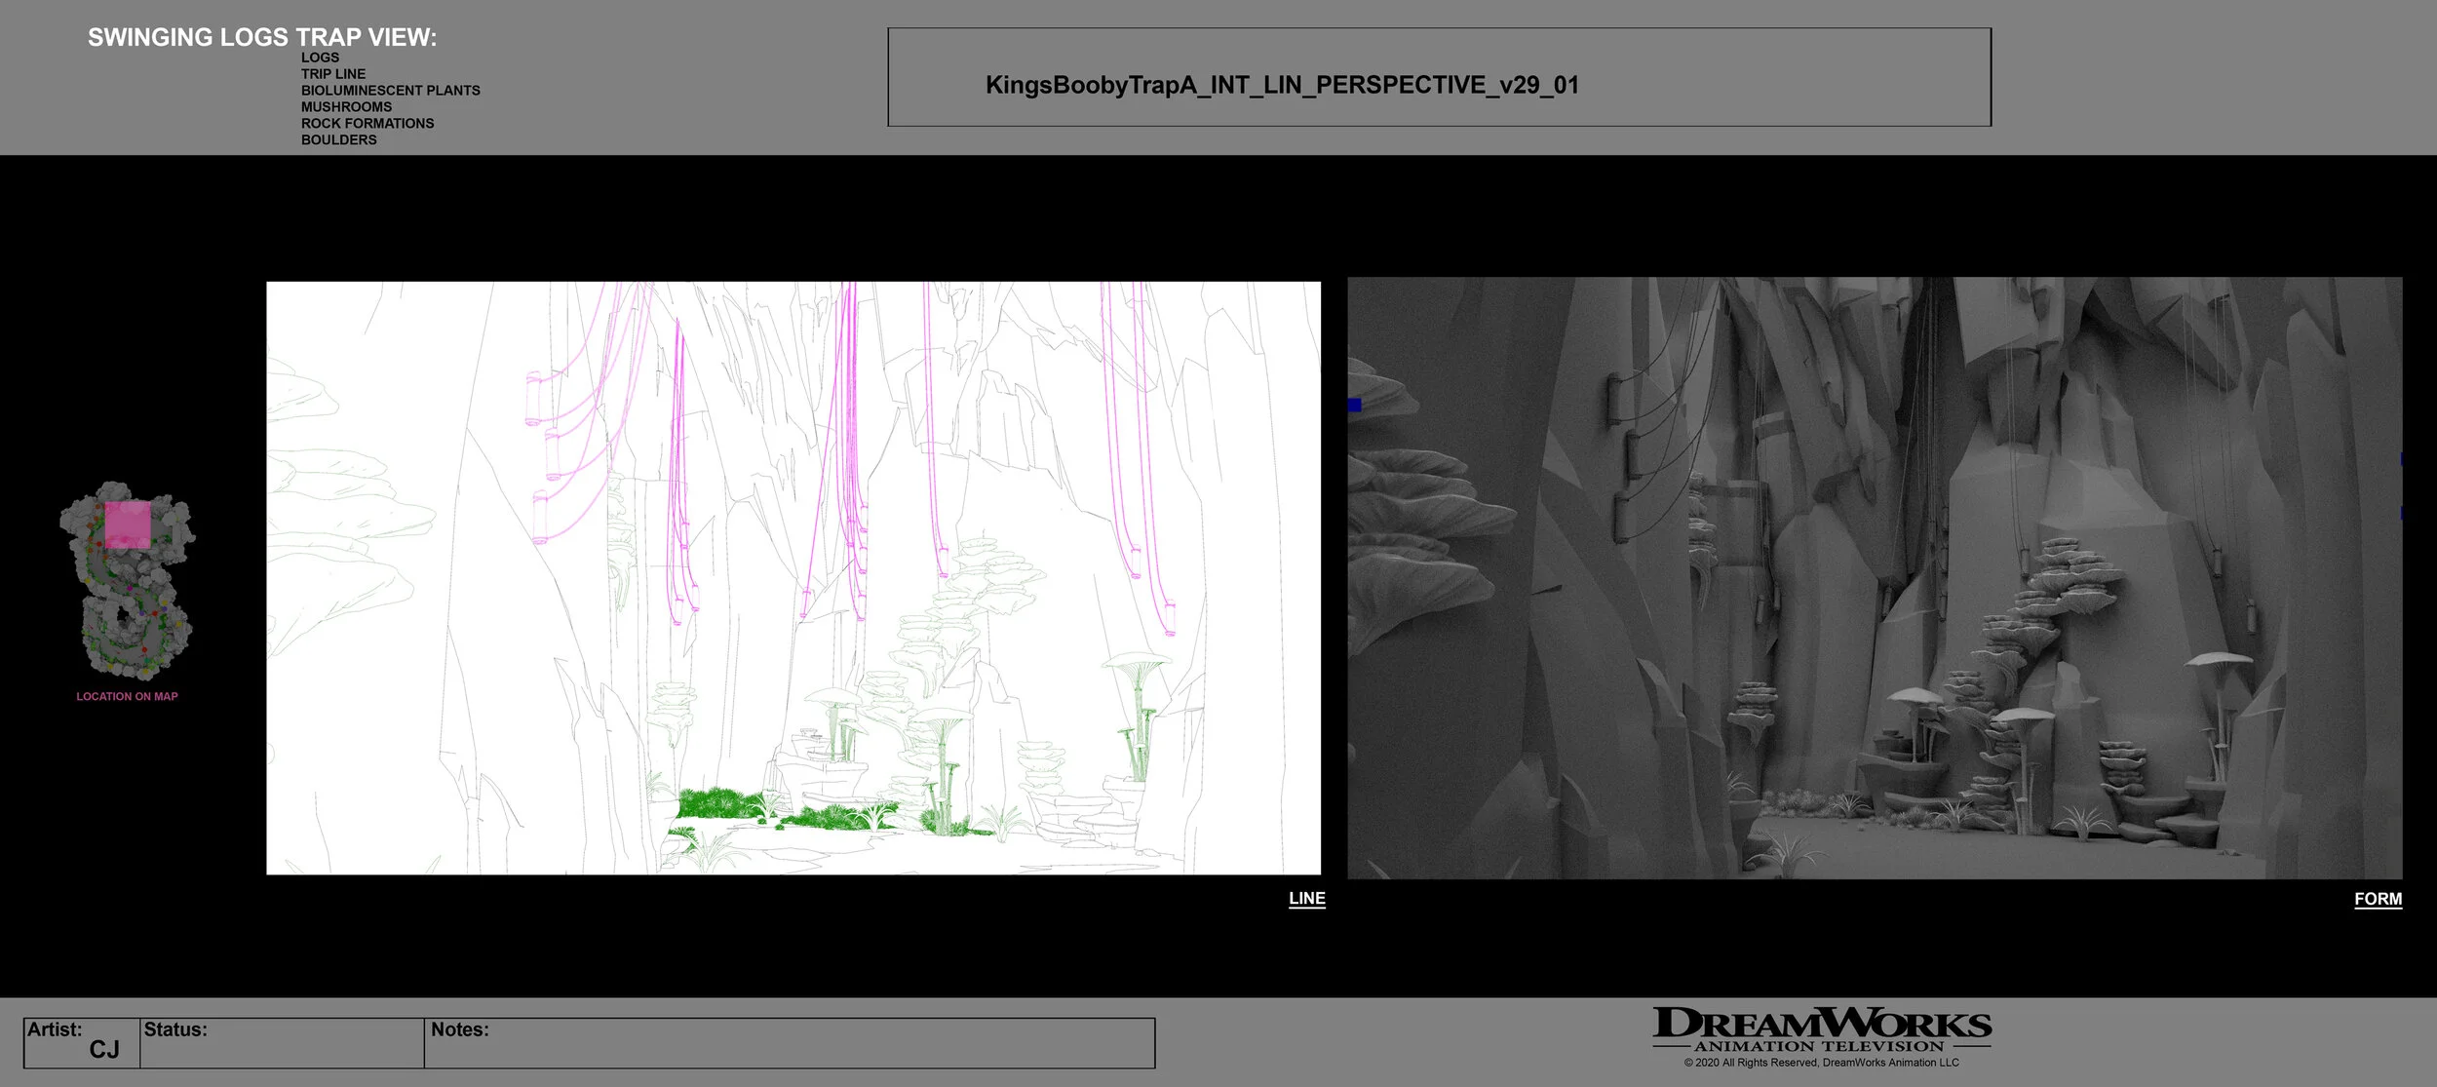Expand the BIOLUMINESCENT PLANTS legend entry
Screen dimensions: 2437x1087
[391, 90]
